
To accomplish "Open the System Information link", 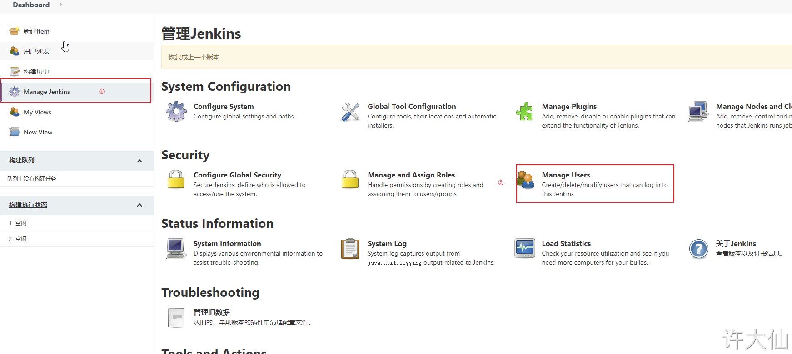I will [x=227, y=243].
